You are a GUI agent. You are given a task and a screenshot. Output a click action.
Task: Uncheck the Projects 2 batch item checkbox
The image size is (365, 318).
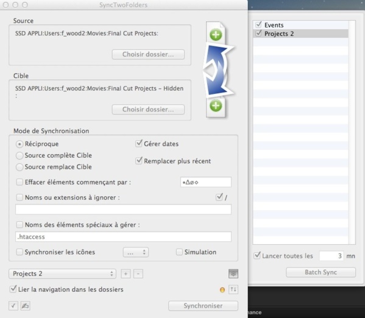pyautogui.click(x=258, y=34)
